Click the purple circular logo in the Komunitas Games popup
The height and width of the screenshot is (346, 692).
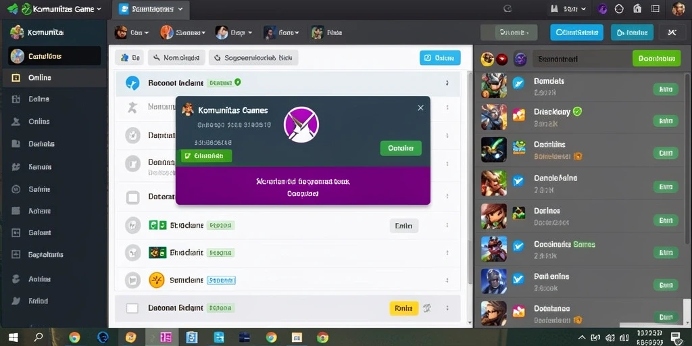[x=301, y=124]
